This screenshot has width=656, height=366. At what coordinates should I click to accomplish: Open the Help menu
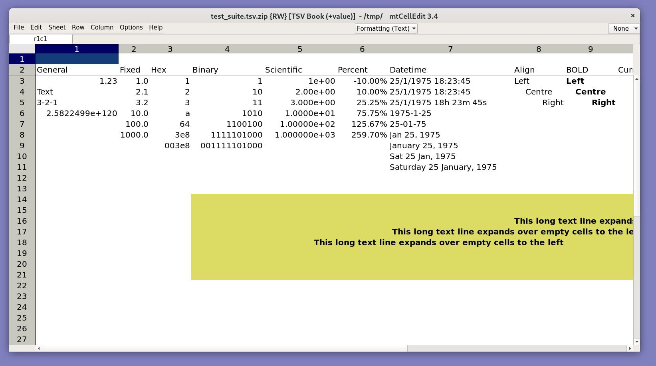click(x=155, y=28)
